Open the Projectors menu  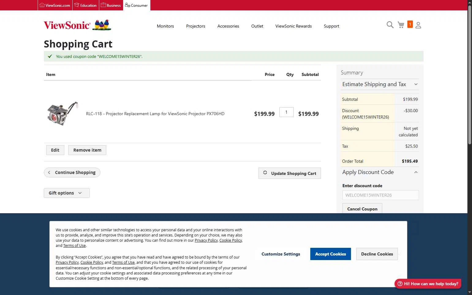pos(196,26)
